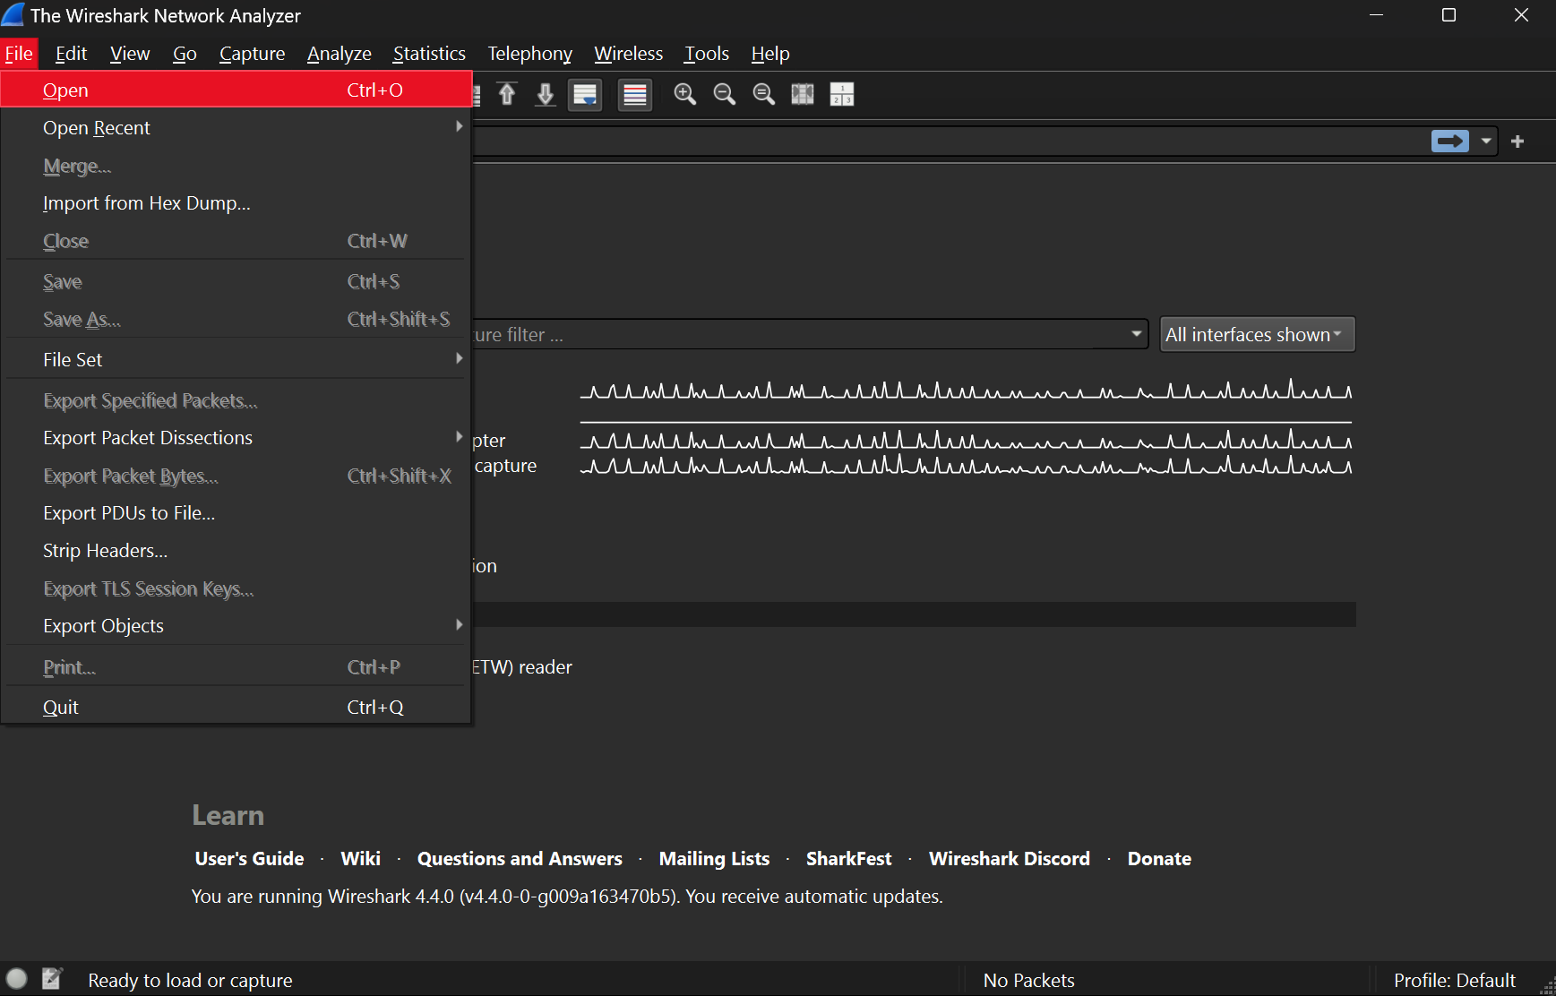The height and width of the screenshot is (996, 1556).
Task: Open the Analyze menu
Action: tap(339, 54)
